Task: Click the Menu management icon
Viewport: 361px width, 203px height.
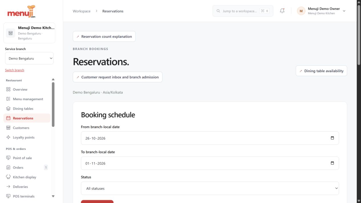Action: click(x=8, y=99)
